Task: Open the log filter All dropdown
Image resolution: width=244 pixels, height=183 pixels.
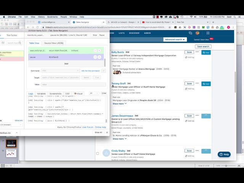Action: [94, 93]
